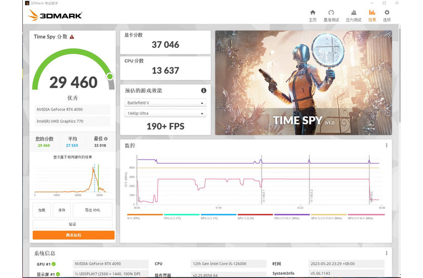Viewport: 423px width, 278px height.
Task: Click the 12th Gen Intel Core i5-12600K field
Action: point(229,264)
